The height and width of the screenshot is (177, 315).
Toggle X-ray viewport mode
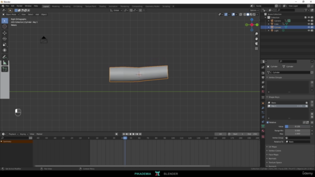(241, 14)
